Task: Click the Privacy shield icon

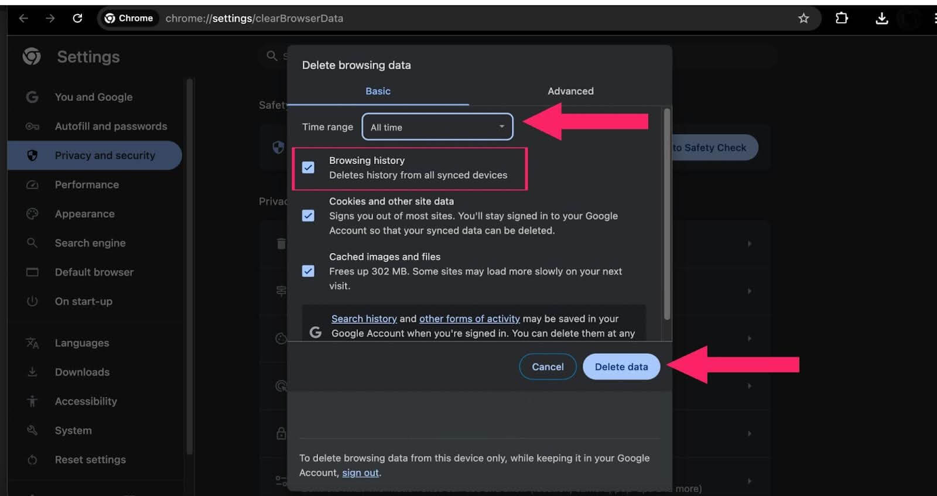Action: tap(32, 155)
